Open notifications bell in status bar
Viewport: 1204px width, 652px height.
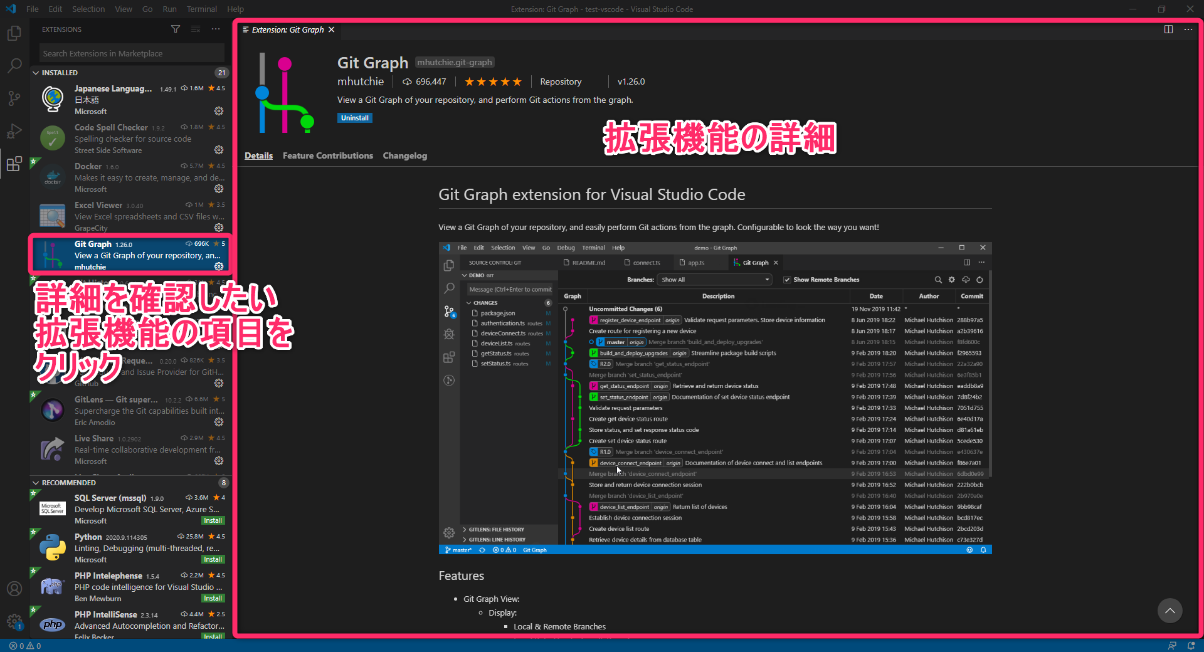pyautogui.click(x=1191, y=646)
